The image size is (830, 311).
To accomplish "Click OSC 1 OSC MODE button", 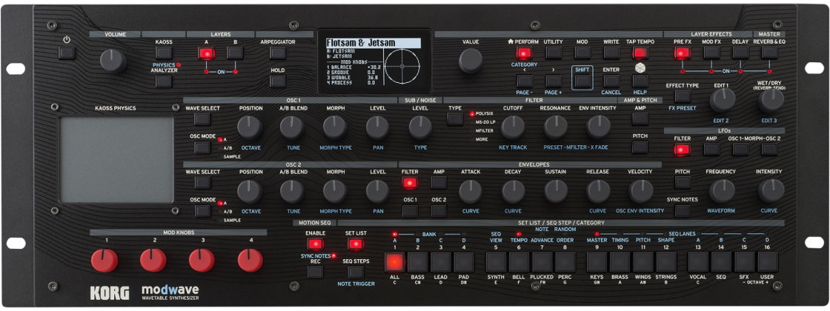I will click(202, 147).
